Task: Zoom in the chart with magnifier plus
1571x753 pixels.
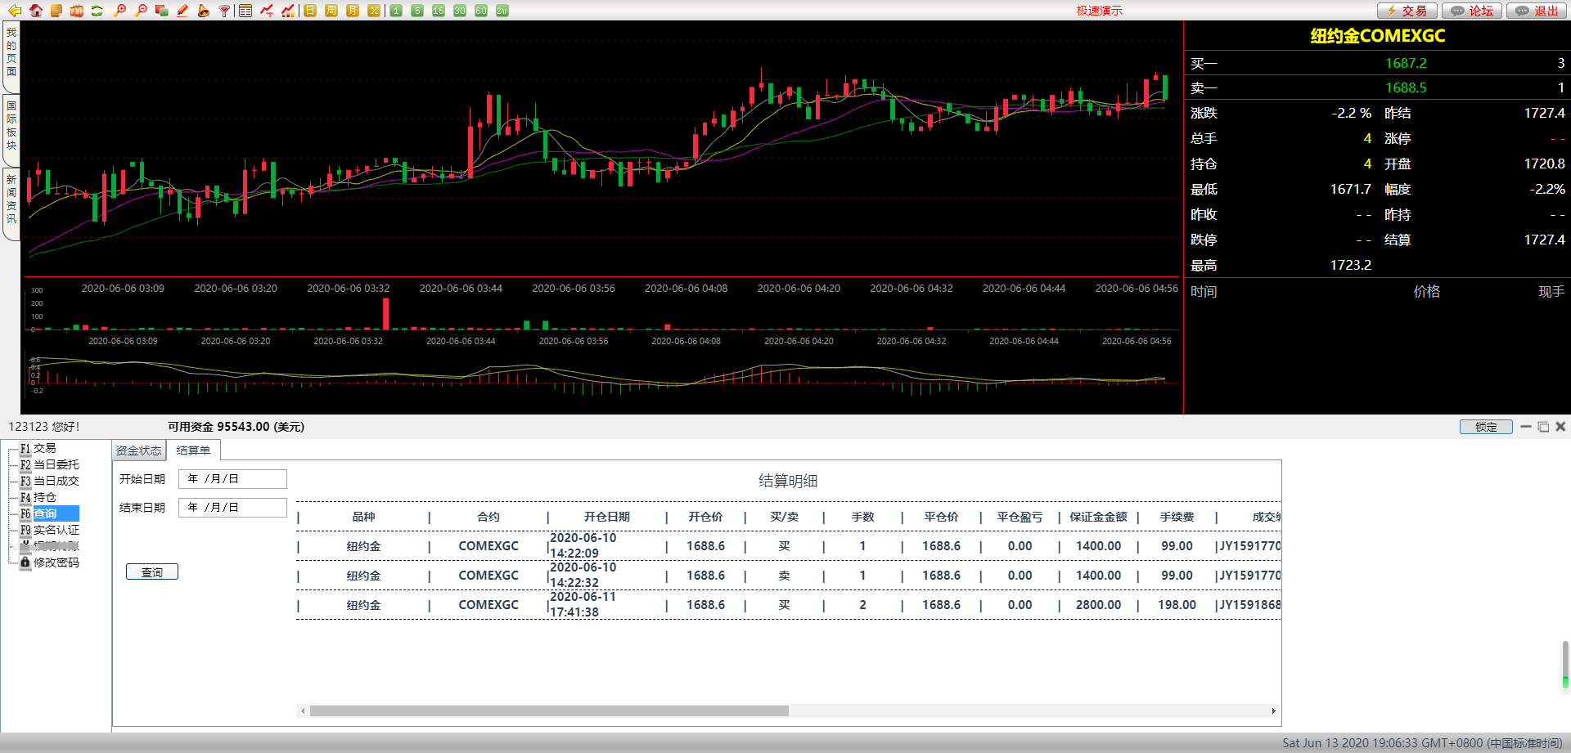Action: pos(119,11)
